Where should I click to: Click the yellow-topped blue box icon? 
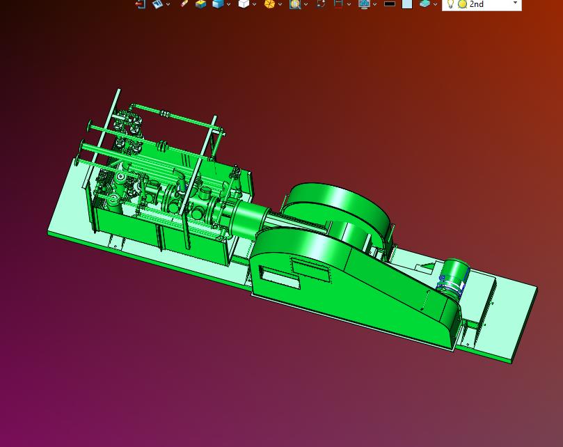[x=200, y=3]
